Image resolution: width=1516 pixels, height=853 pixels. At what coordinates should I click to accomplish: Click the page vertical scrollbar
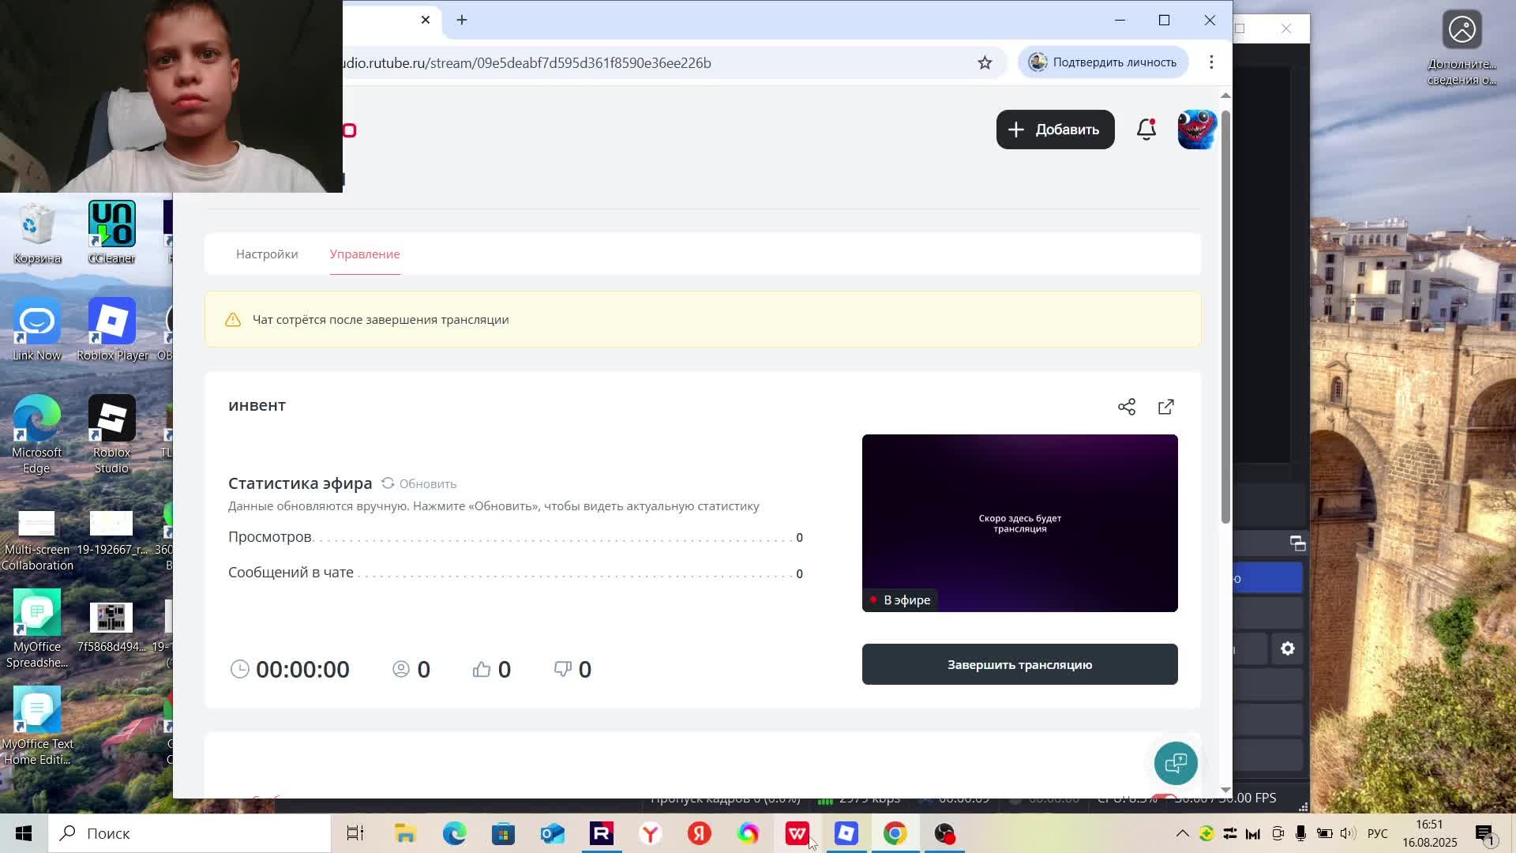click(1225, 316)
